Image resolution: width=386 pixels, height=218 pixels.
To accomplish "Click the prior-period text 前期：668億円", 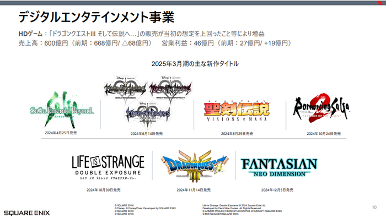I will (x=97, y=43).
